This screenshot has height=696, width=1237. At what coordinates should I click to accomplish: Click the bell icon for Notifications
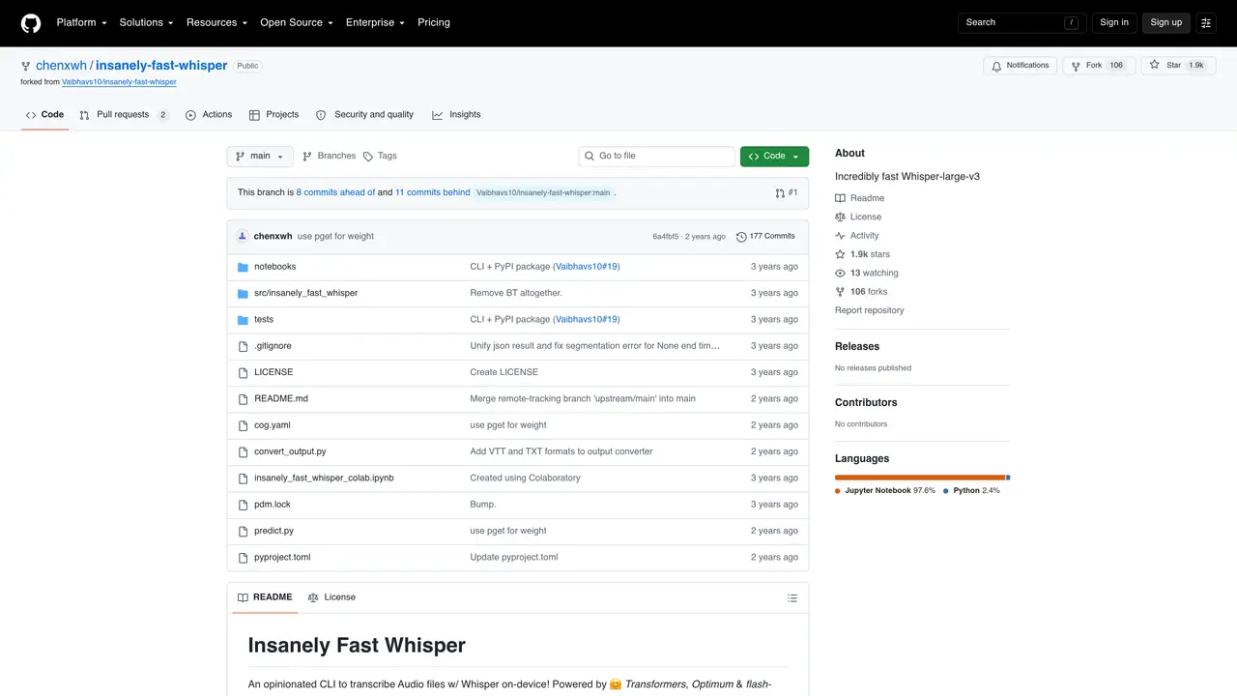[996, 66]
